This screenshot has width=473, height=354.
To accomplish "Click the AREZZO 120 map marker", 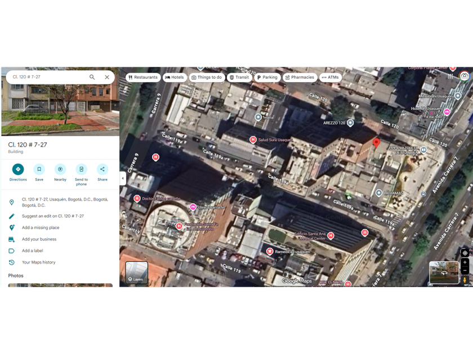I will tap(350, 123).
